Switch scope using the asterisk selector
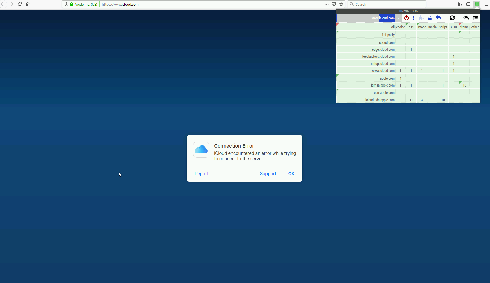 [399, 18]
